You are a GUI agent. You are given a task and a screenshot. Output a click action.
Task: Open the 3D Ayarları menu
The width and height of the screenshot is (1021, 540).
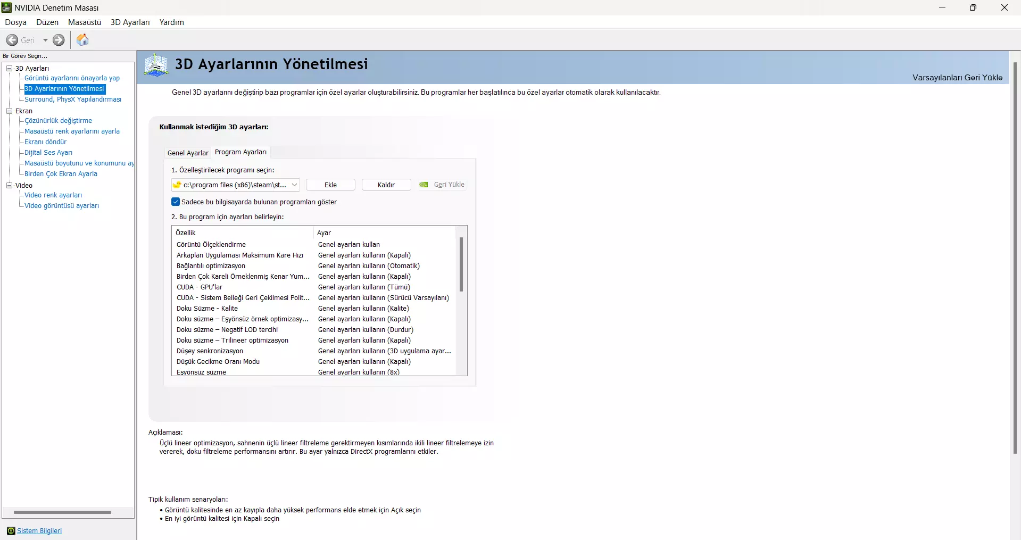(x=130, y=22)
